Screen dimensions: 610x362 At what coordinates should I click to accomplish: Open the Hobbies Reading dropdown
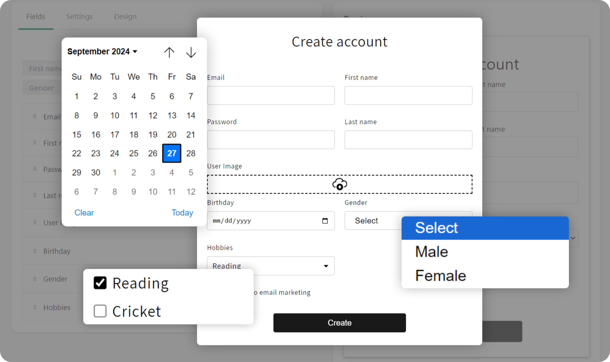click(271, 266)
